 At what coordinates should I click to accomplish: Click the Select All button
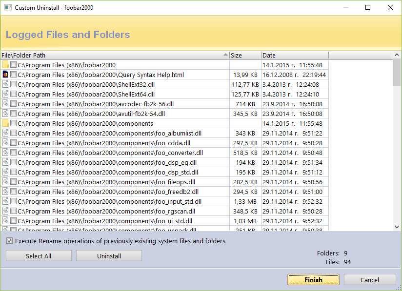[x=39, y=256]
